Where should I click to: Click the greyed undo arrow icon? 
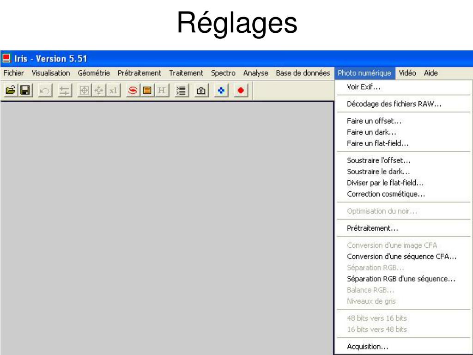pyautogui.click(x=45, y=90)
